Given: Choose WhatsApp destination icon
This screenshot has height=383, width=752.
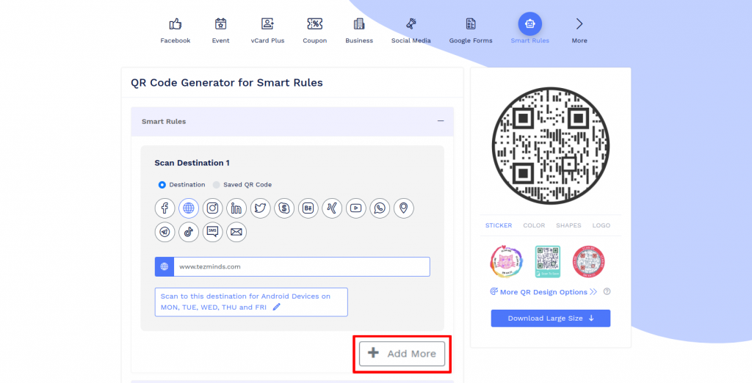Looking at the screenshot, I should coord(380,208).
